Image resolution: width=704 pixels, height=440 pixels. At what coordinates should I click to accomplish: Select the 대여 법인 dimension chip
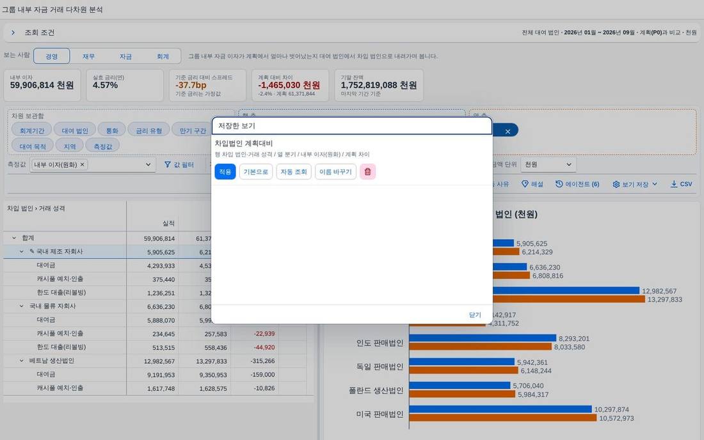pos(74,130)
